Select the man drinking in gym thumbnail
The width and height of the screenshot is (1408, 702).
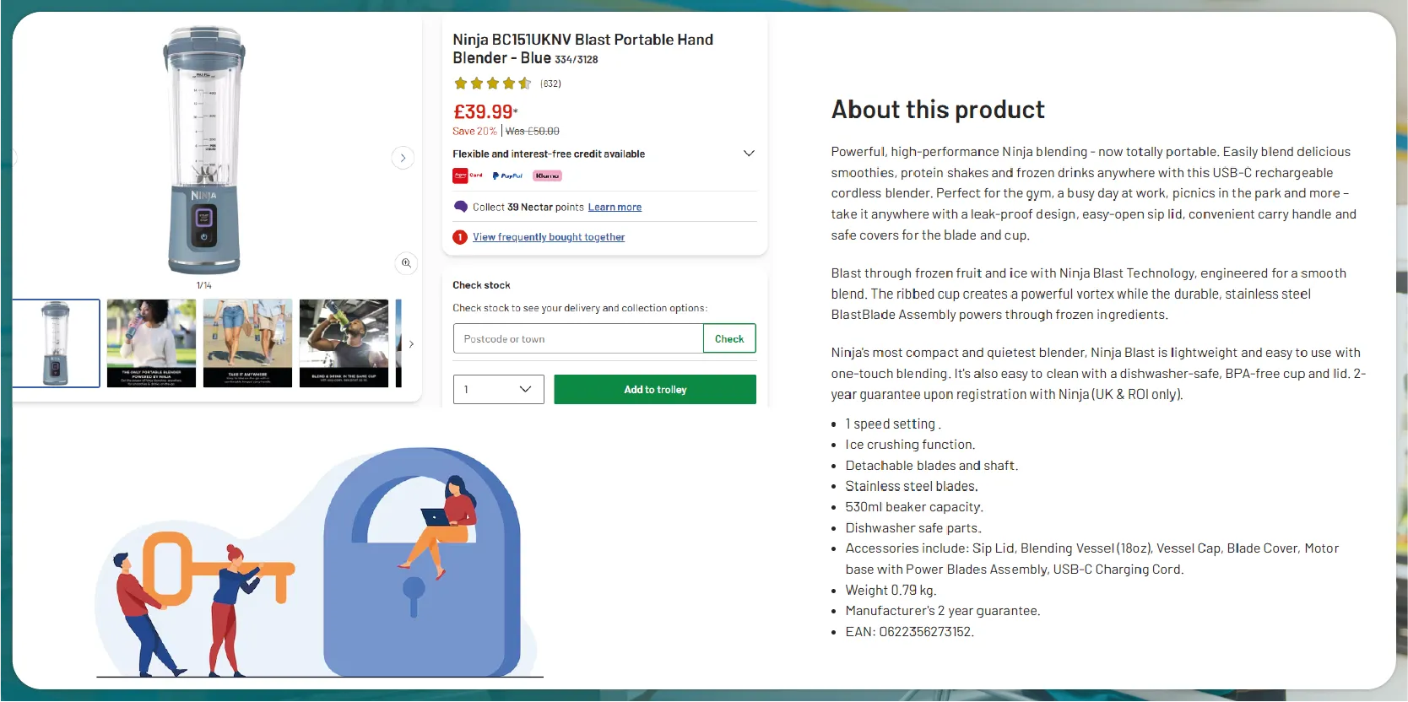click(344, 343)
